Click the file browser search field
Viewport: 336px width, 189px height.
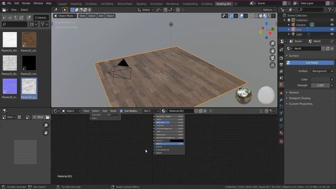[14, 24]
